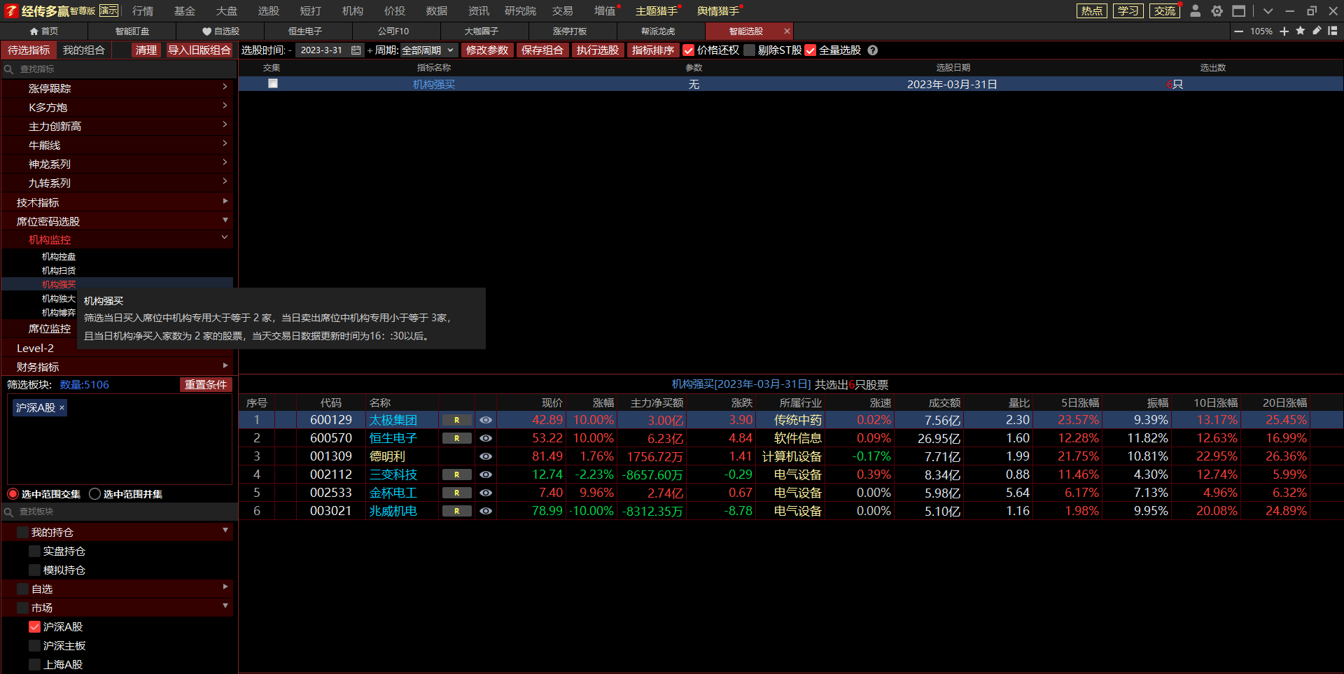Click the window layout icon in title bar
1344x674 pixels.
click(1238, 10)
